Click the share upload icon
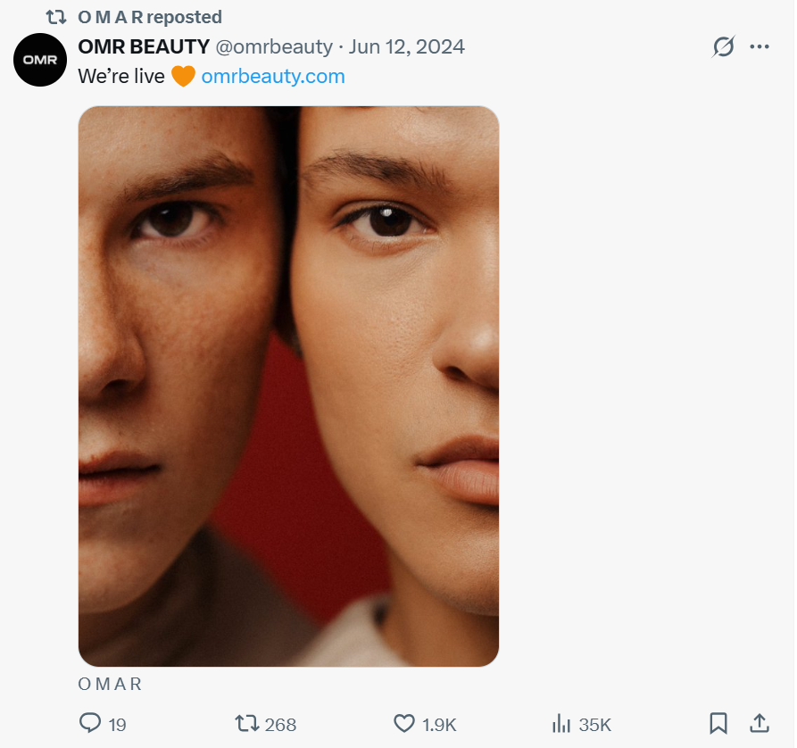 point(759,722)
